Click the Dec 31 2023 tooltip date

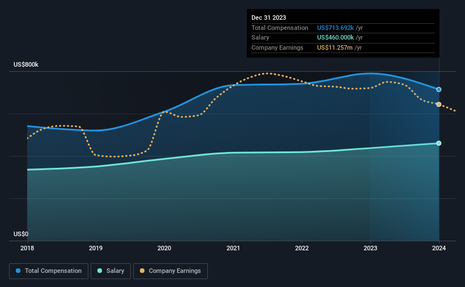pos(268,18)
